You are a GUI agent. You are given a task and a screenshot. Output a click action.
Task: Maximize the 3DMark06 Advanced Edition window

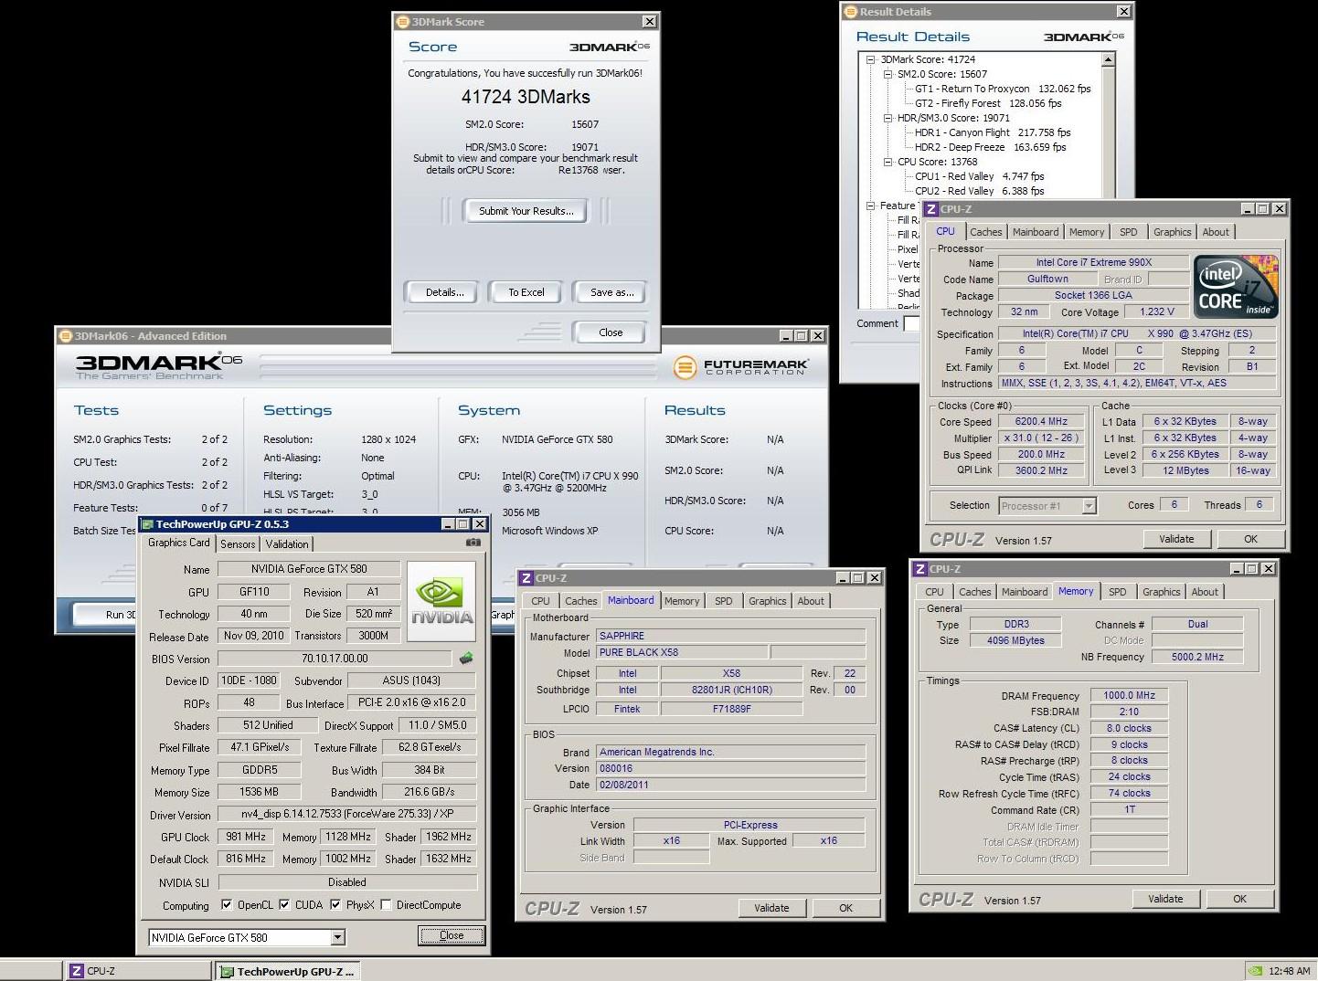(802, 336)
